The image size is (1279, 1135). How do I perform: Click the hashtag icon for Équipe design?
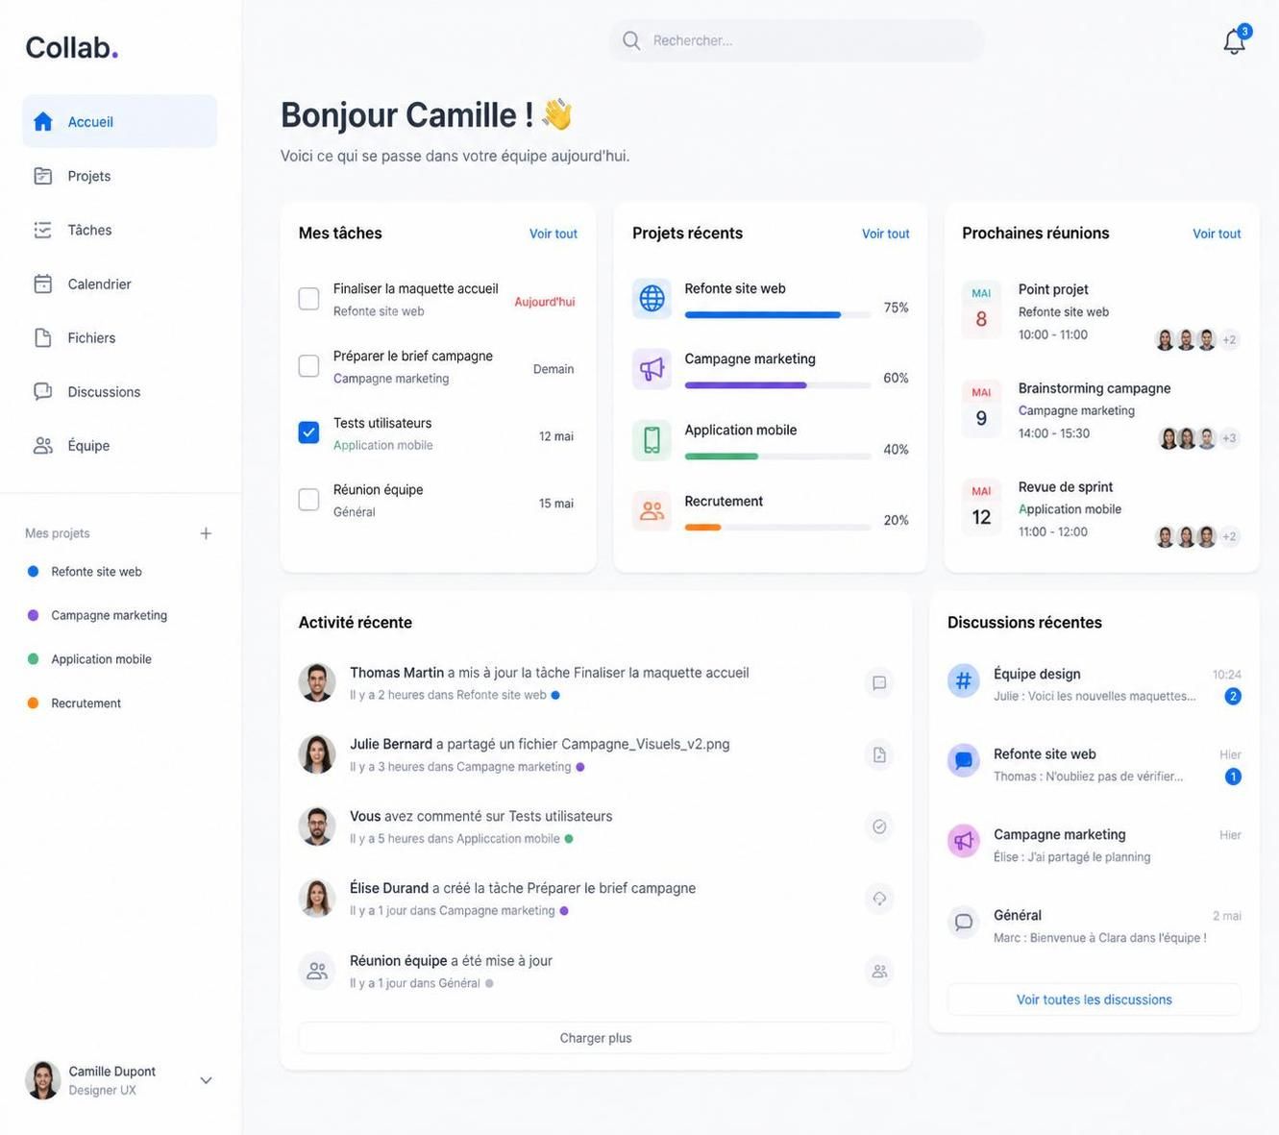(963, 680)
